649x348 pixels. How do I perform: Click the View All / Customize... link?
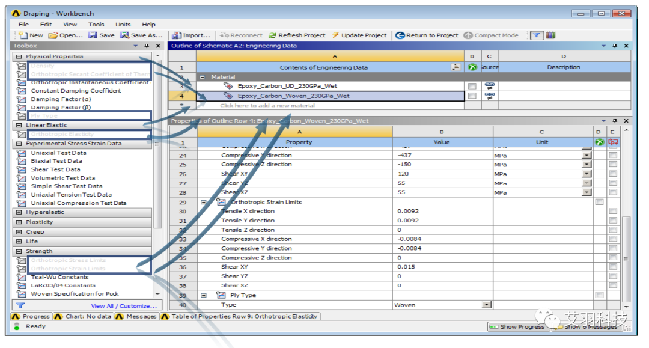click(x=124, y=306)
